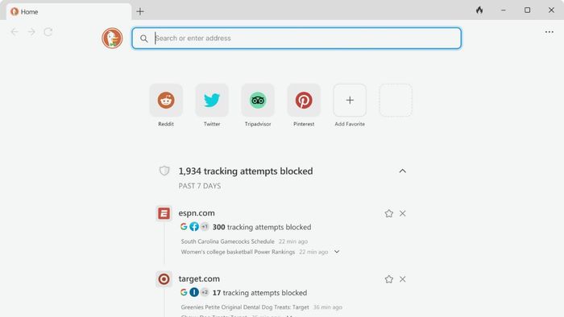Open the target.com site link
The image size is (564, 317).
pos(199,279)
